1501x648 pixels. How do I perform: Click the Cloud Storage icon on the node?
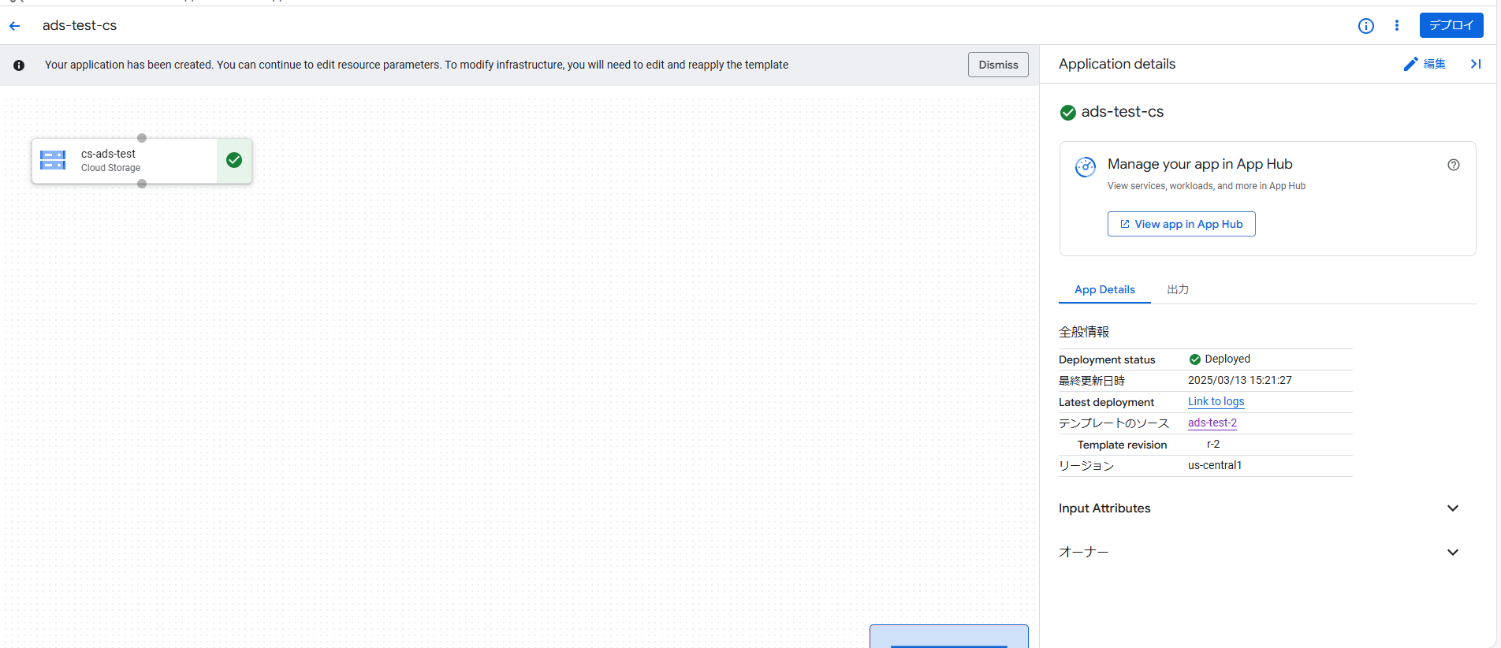pyautogui.click(x=53, y=160)
